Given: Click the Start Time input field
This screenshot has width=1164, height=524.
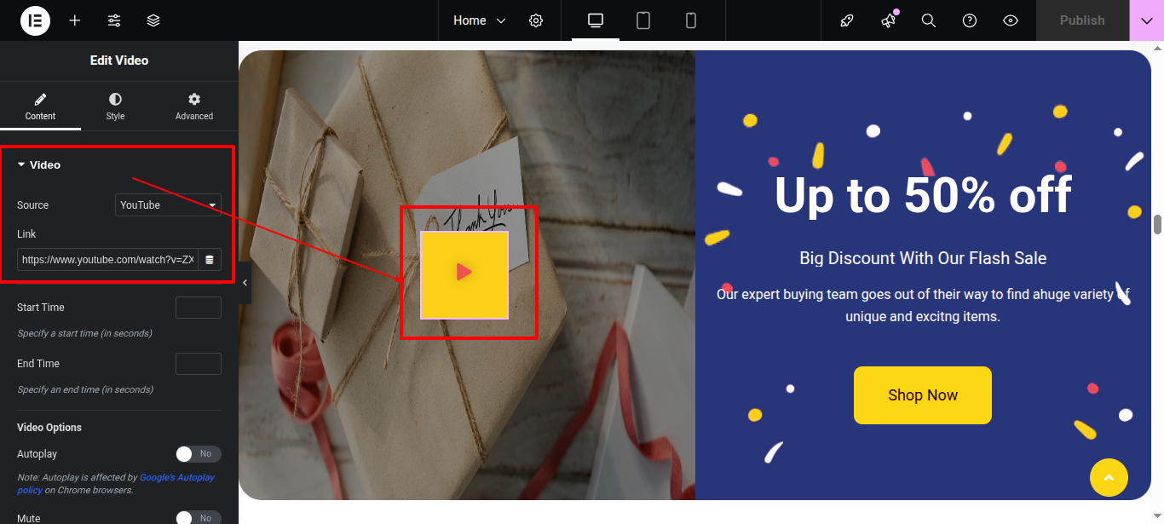Looking at the screenshot, I should [x=199, y=308].
